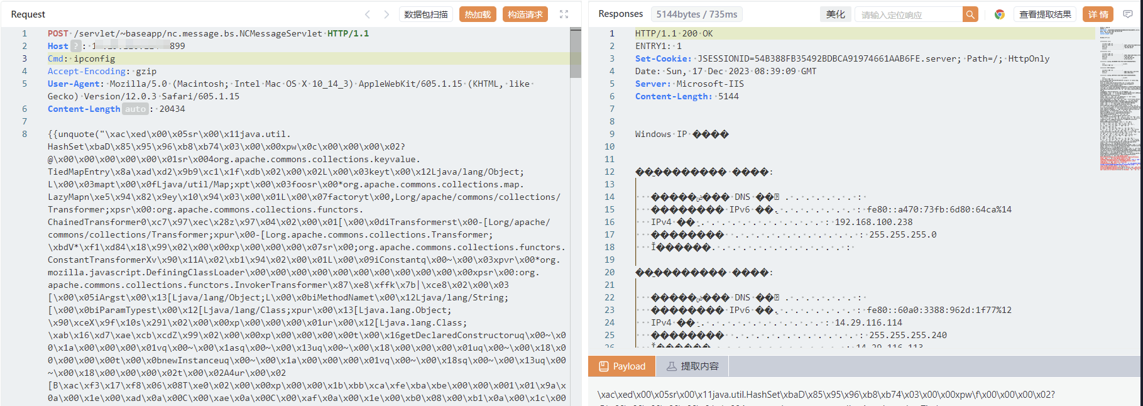Click the Set-Cookie JSESSIONID response line
1143x406 pixels.
[842, 58]
